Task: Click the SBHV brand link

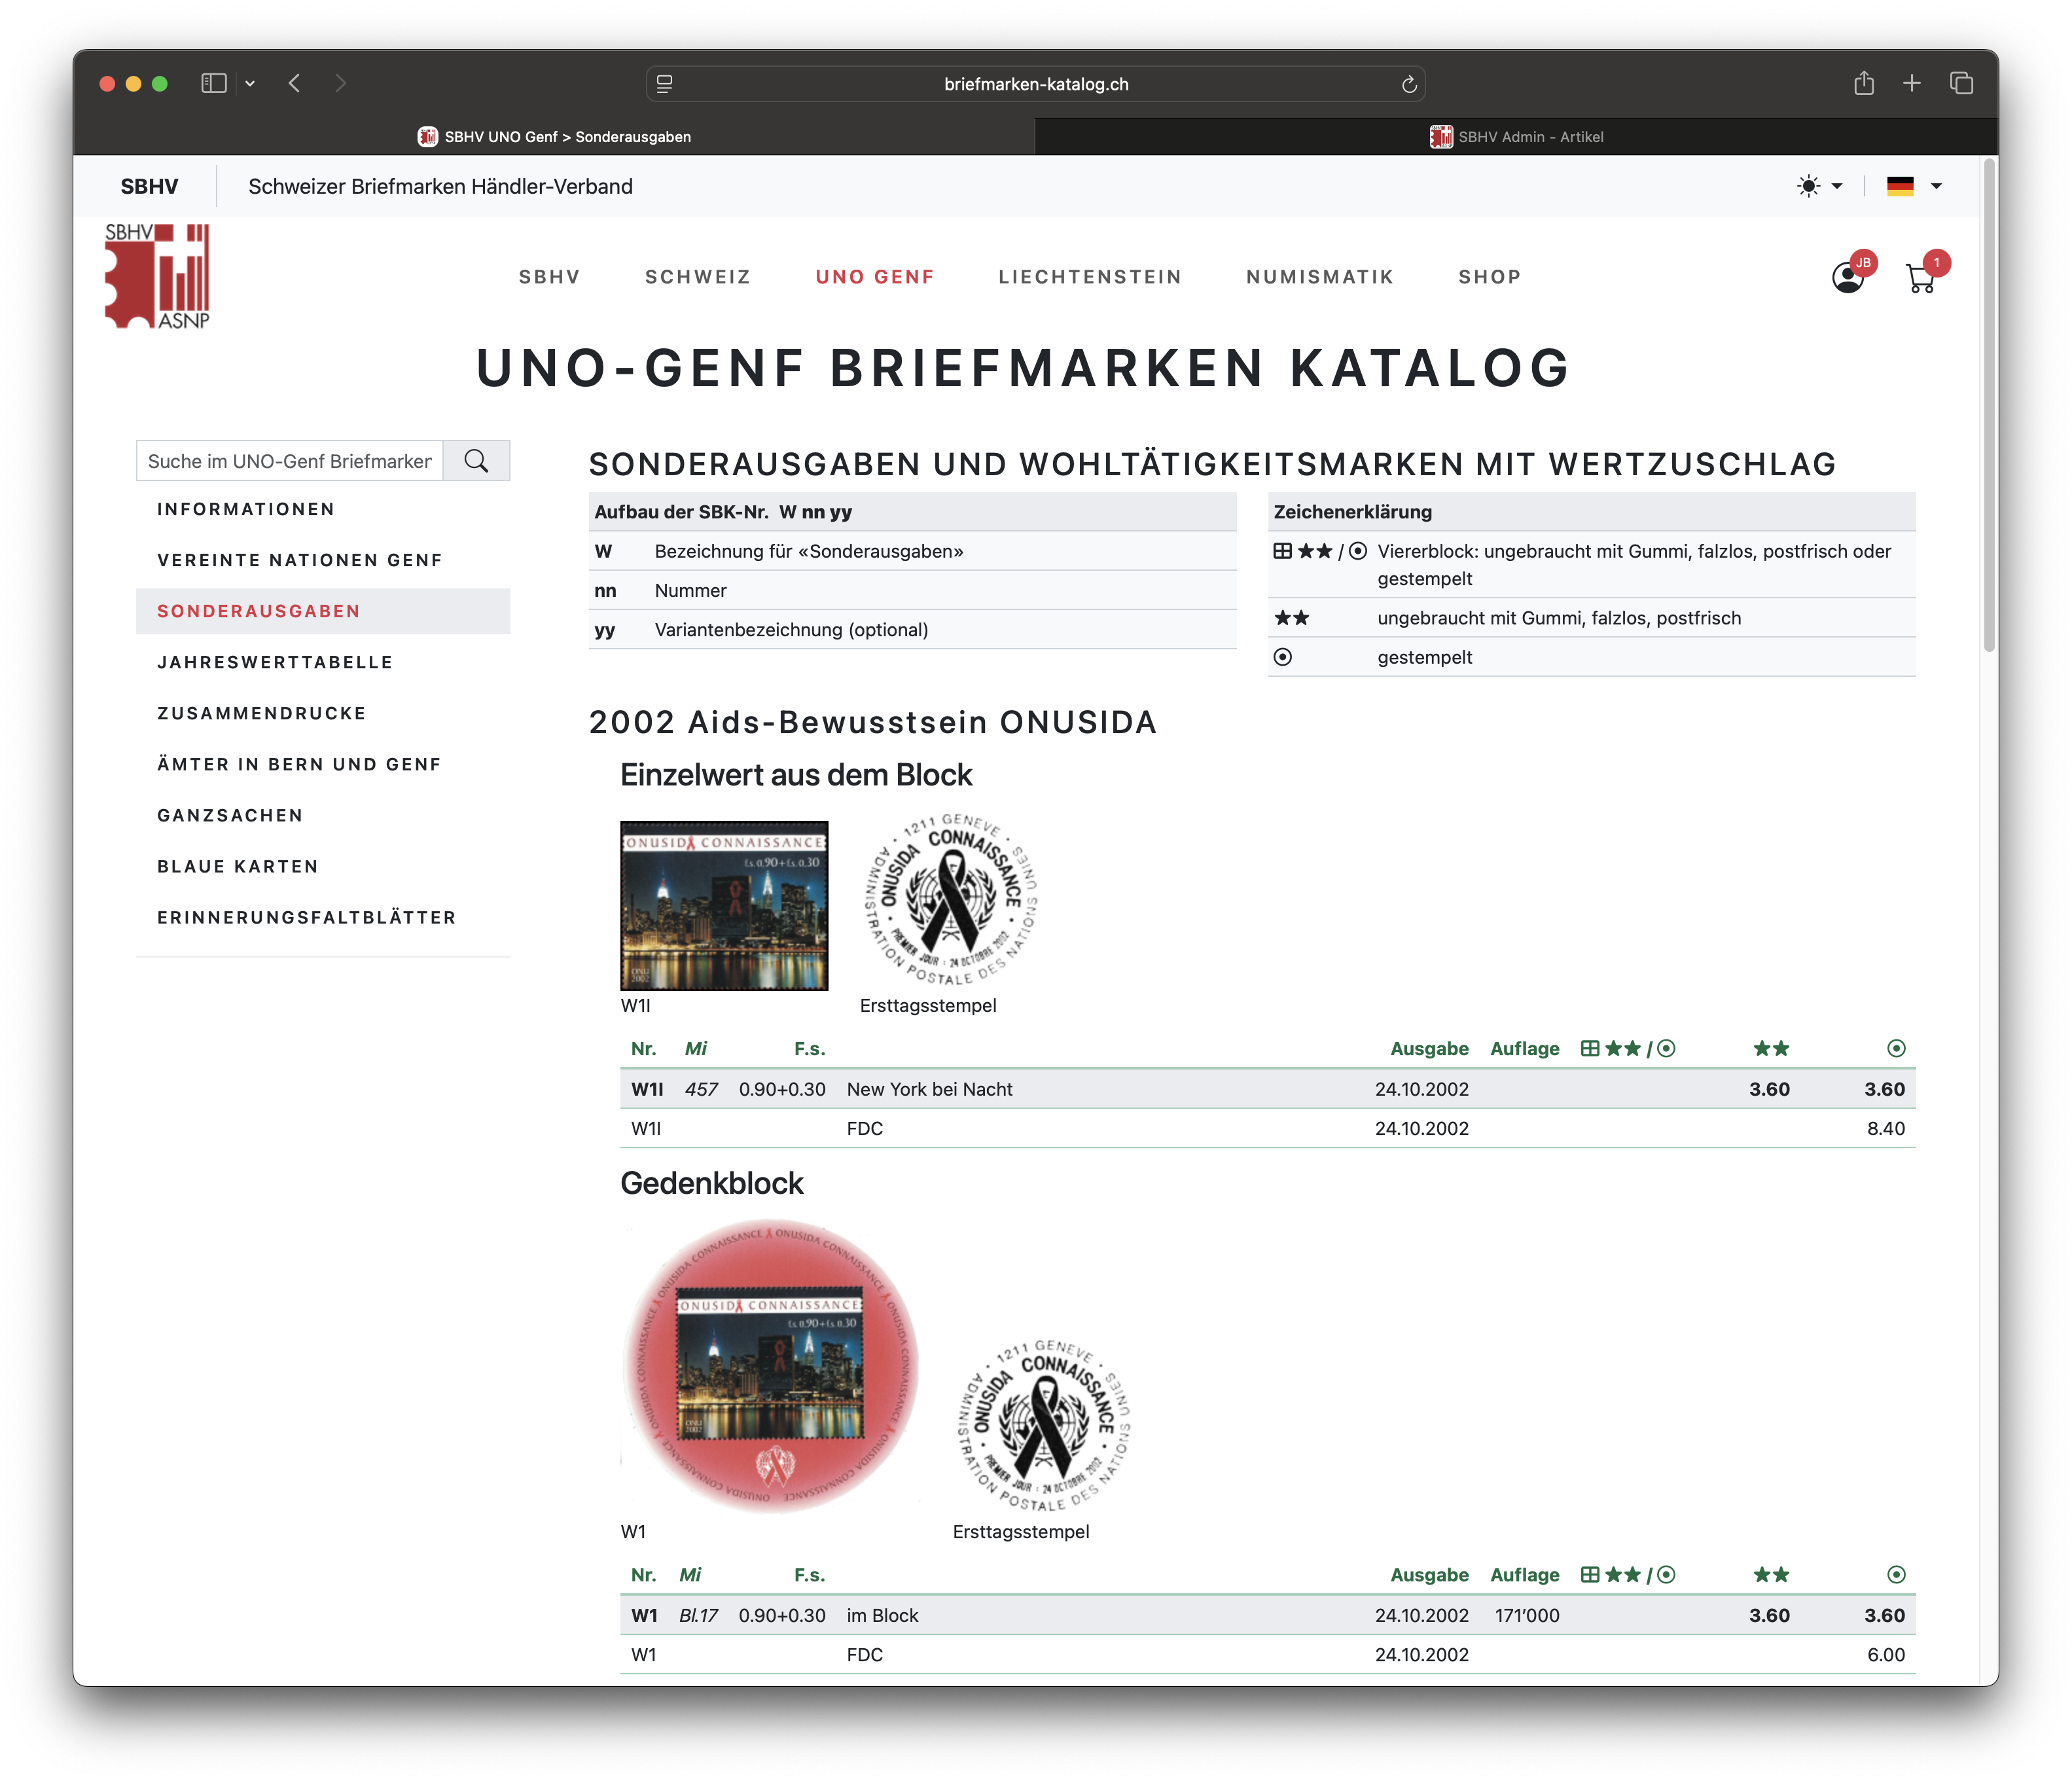Action: coord(149,186)
